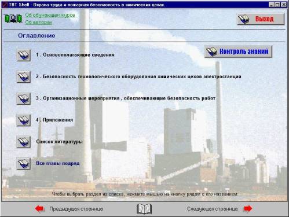Image resolution: width=289 pixels, height=217 pixels.
Task: Open chapter 4 Приложения book icon
Action: click(x=24, y=120)
